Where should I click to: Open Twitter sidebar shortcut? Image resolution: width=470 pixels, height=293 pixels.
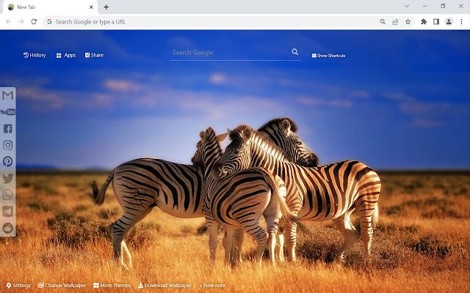(8, 178)
